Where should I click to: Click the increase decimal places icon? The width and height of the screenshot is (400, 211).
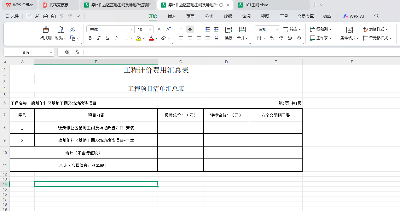point(290,38)
